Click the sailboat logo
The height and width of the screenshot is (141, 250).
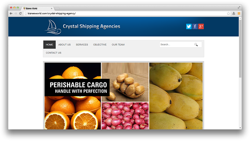[53, 27]
